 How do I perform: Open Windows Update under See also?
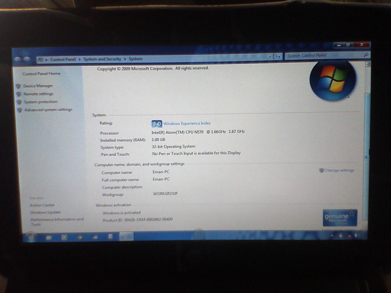[x=45, y=212]
